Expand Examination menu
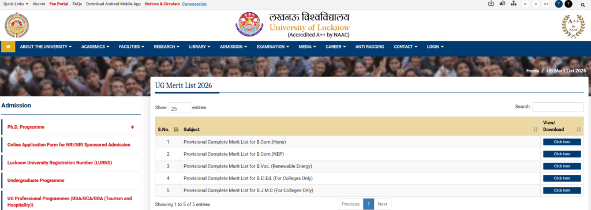The width and height of the screenshot is (591, 210). click(272, 47)
